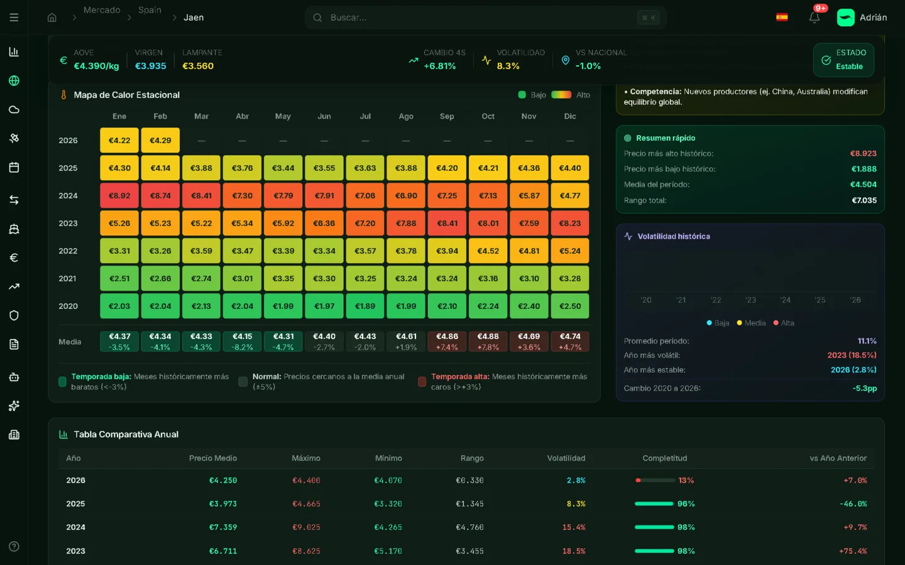
Task: Select the globe icon in sidebar
Action: tap(14, 81)
